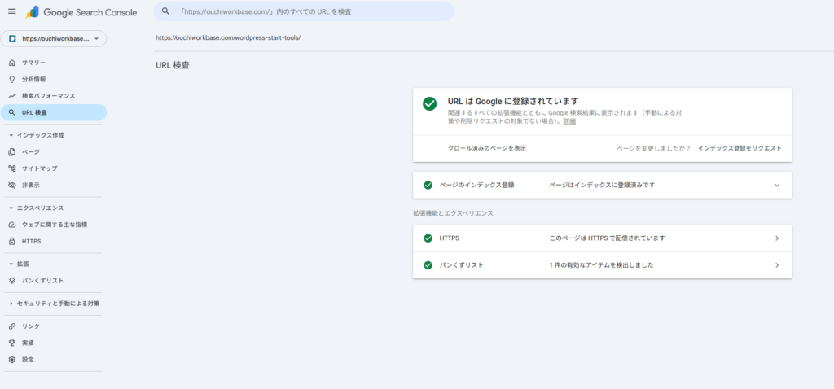834x389 pixels.
Task: Click the ページはインデックスに登録済みです text
Action: (x=602, y=185)
